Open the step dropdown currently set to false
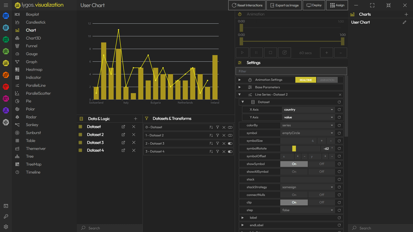Image resolution: width=413 pixels, height=232 pixels. 307,210
